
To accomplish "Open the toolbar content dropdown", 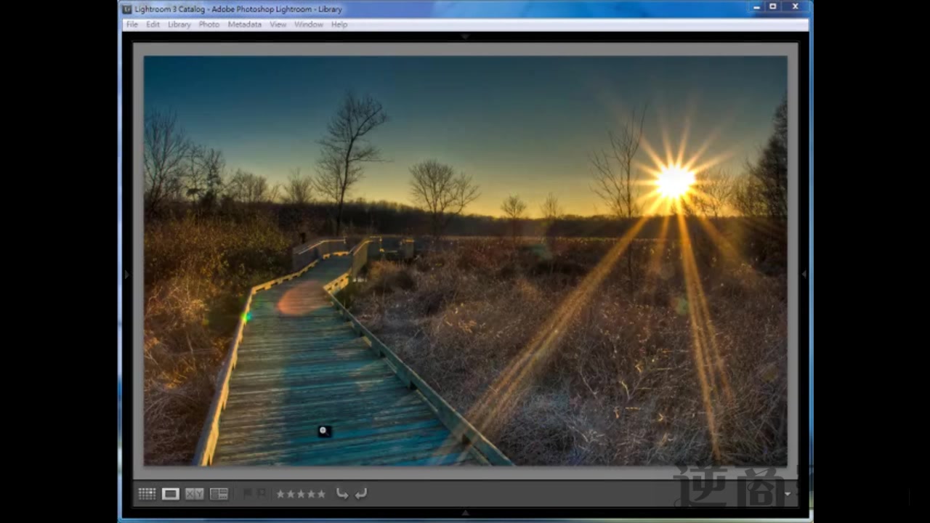I will 787,493.
